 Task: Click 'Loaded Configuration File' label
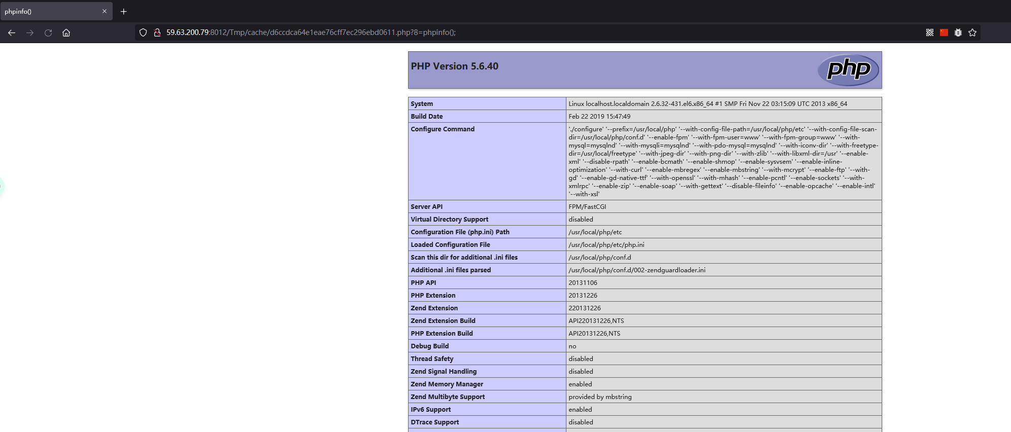tap(451, 245)
